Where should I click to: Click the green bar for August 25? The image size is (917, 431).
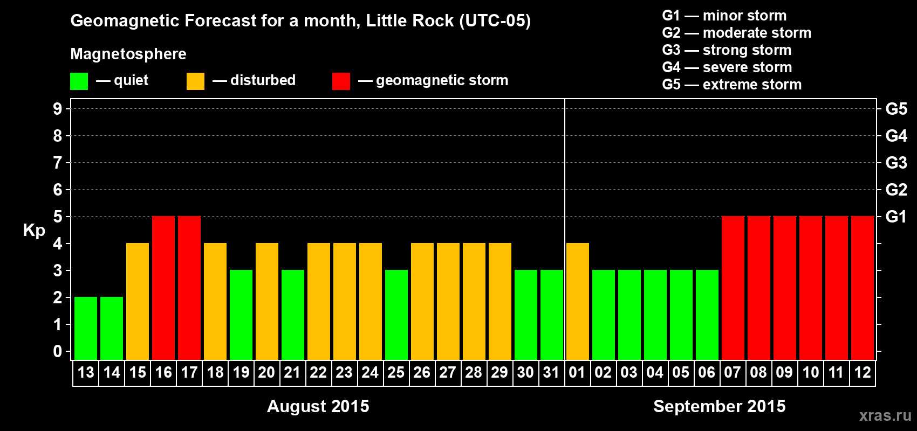click(396, 315)
